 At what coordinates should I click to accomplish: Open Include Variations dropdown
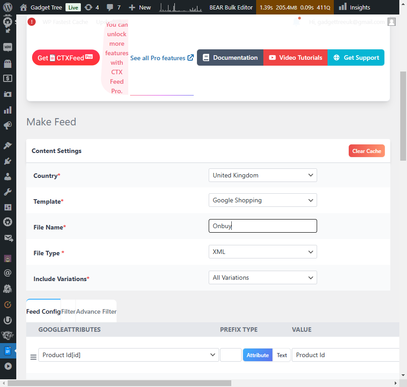pos(263,277)
